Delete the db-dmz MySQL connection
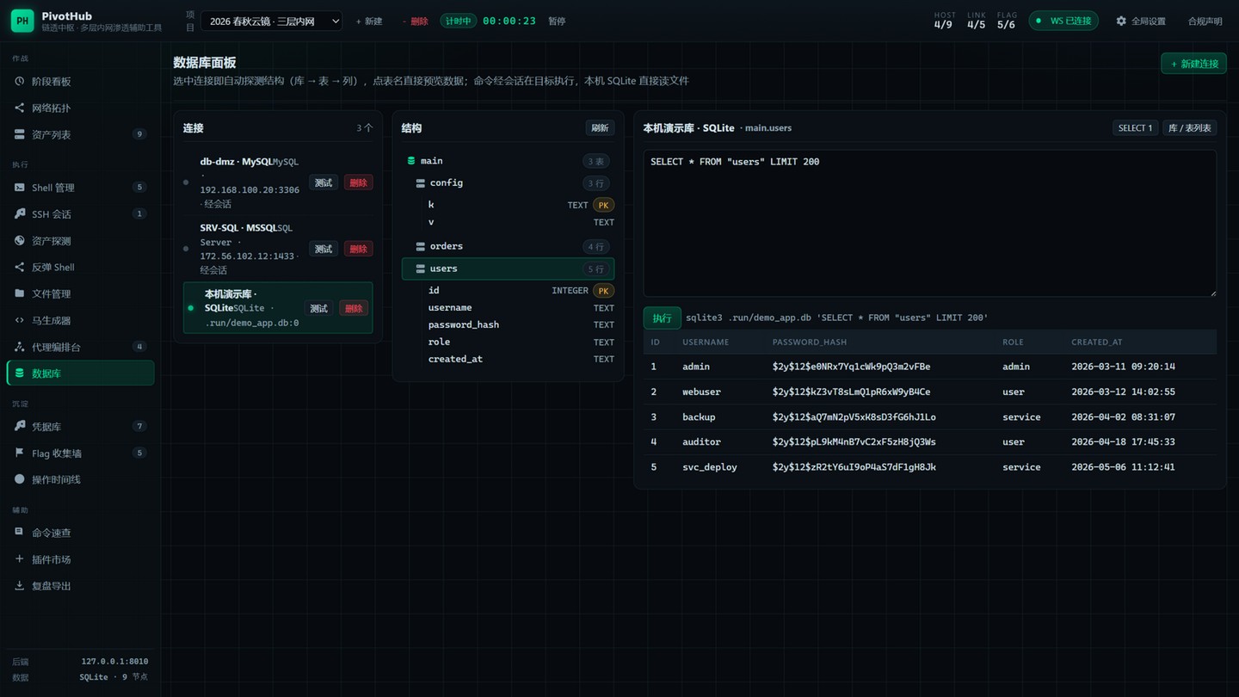Screen dimensions: 1239x697 [359, 182]
